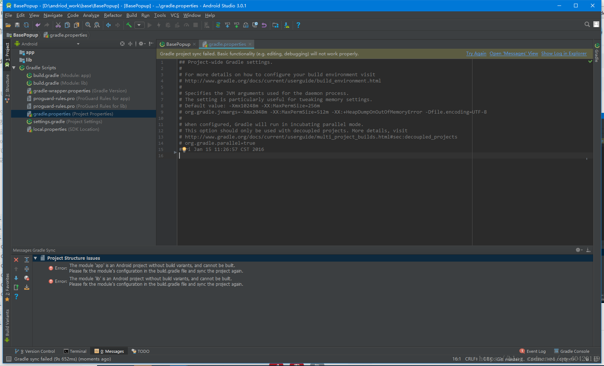604x366 pixels.
Task: Open the Event Log button
Action: [x=533, y=351]
